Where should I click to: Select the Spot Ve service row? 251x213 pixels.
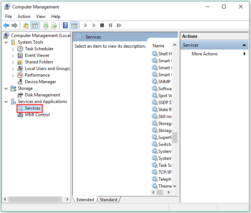point(162,96)
